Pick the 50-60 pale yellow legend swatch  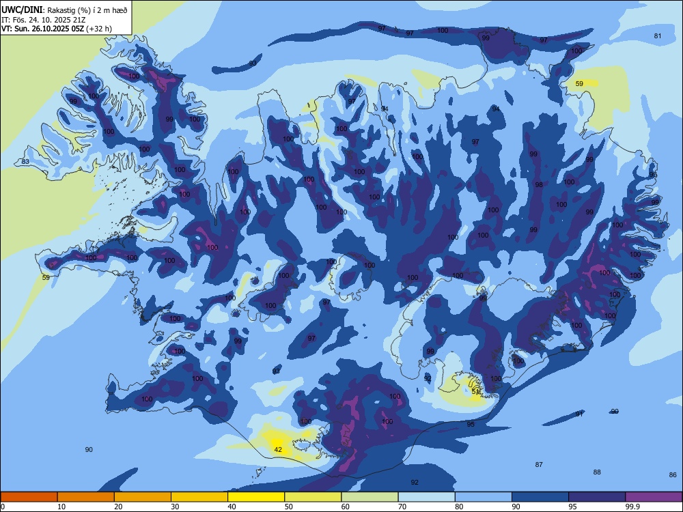313,497
